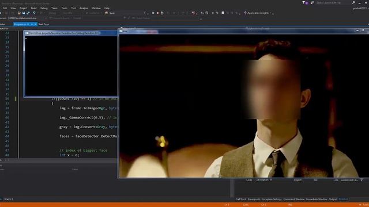This screenshot has height=207, width=369.
Task: Open the Command Window tab
Action: pyautogui.click(x=294, y=199)
